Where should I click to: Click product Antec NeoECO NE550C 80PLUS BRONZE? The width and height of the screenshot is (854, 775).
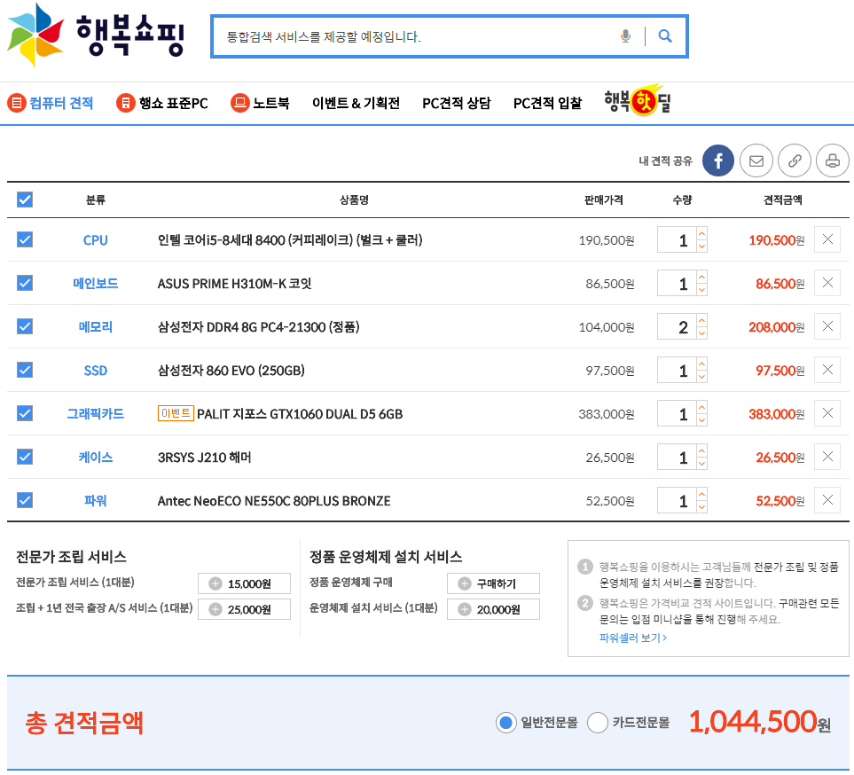pos(274,500)
